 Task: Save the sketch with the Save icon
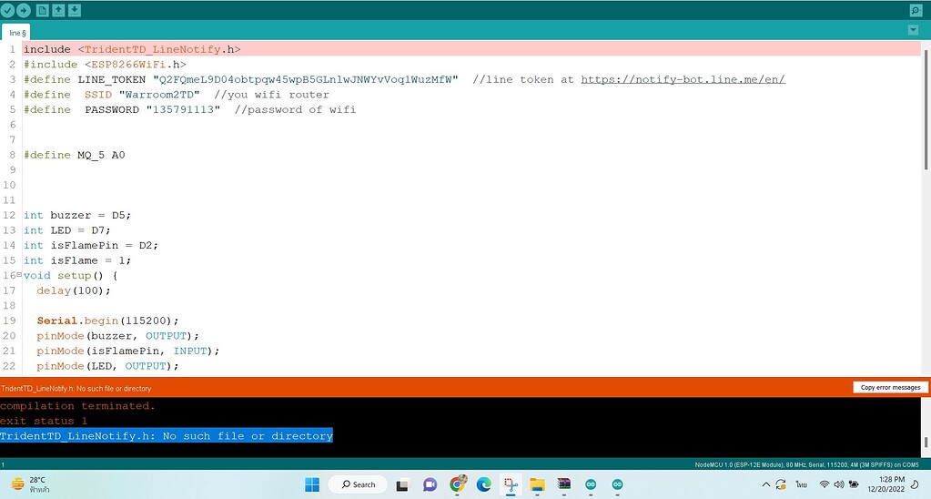75,10
